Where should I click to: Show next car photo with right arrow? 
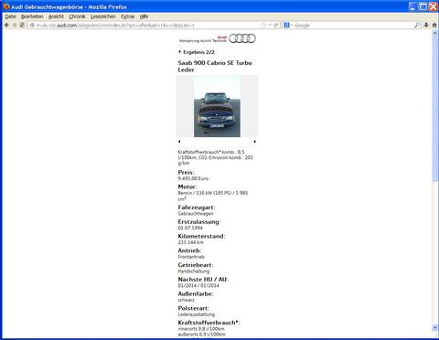[255, 142]
